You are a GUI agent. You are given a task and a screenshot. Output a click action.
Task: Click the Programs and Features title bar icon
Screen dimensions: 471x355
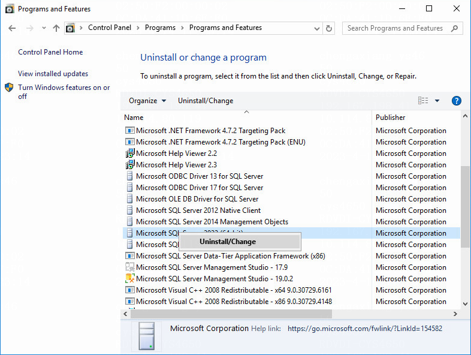pos(10,9)
